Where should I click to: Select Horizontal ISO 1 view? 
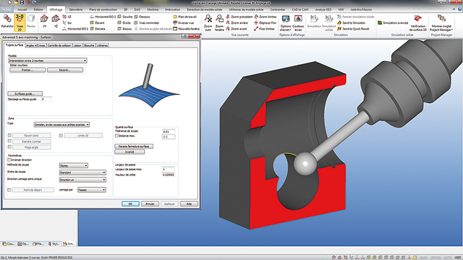click(x=75, y=29)
